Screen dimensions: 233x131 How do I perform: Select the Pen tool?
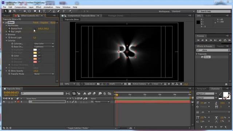click(39, 11)
